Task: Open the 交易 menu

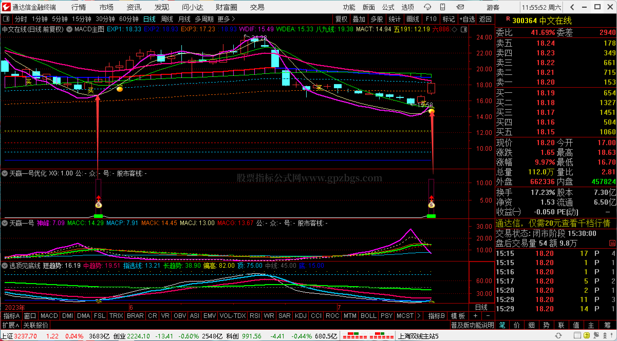Action: [257, 7]
